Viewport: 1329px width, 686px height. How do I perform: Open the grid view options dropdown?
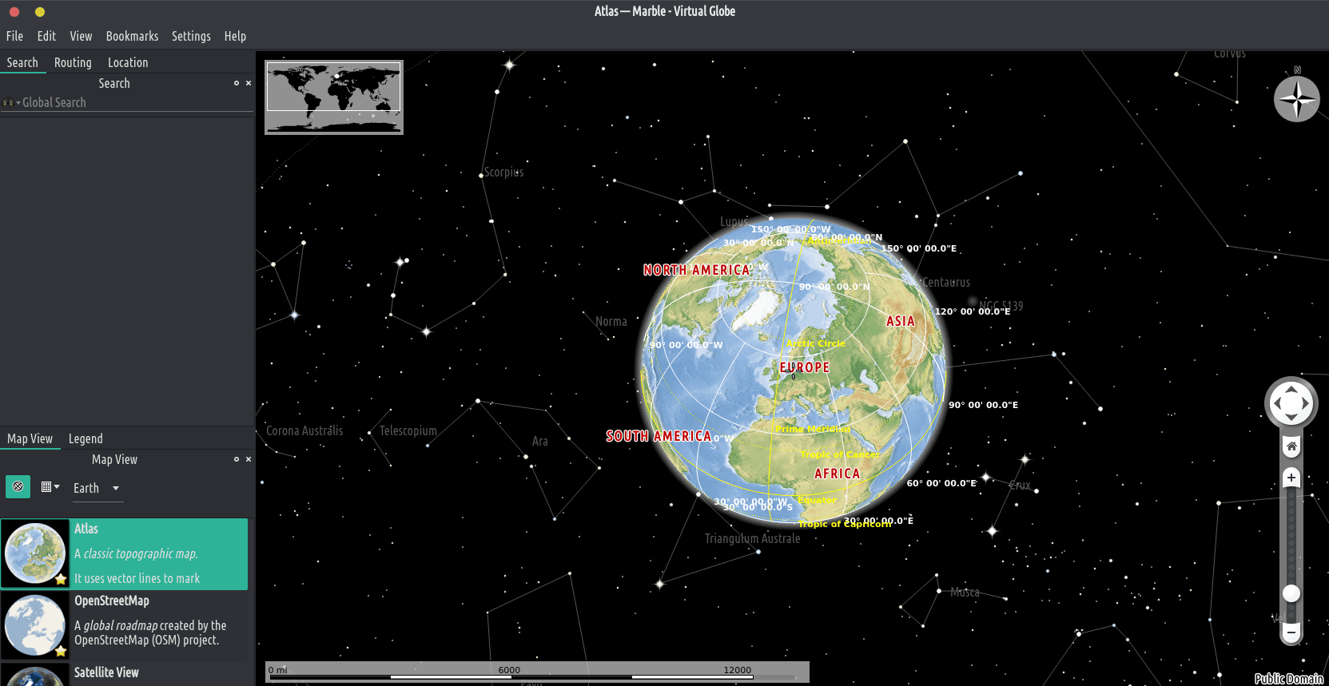tap(50, 486)
